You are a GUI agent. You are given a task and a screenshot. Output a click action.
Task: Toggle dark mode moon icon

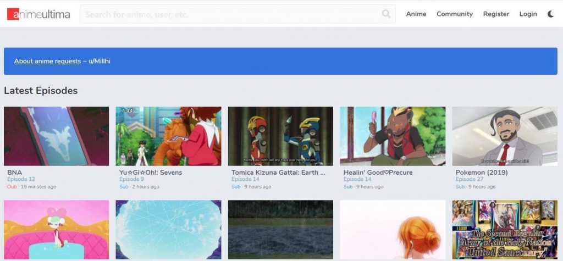550,14
